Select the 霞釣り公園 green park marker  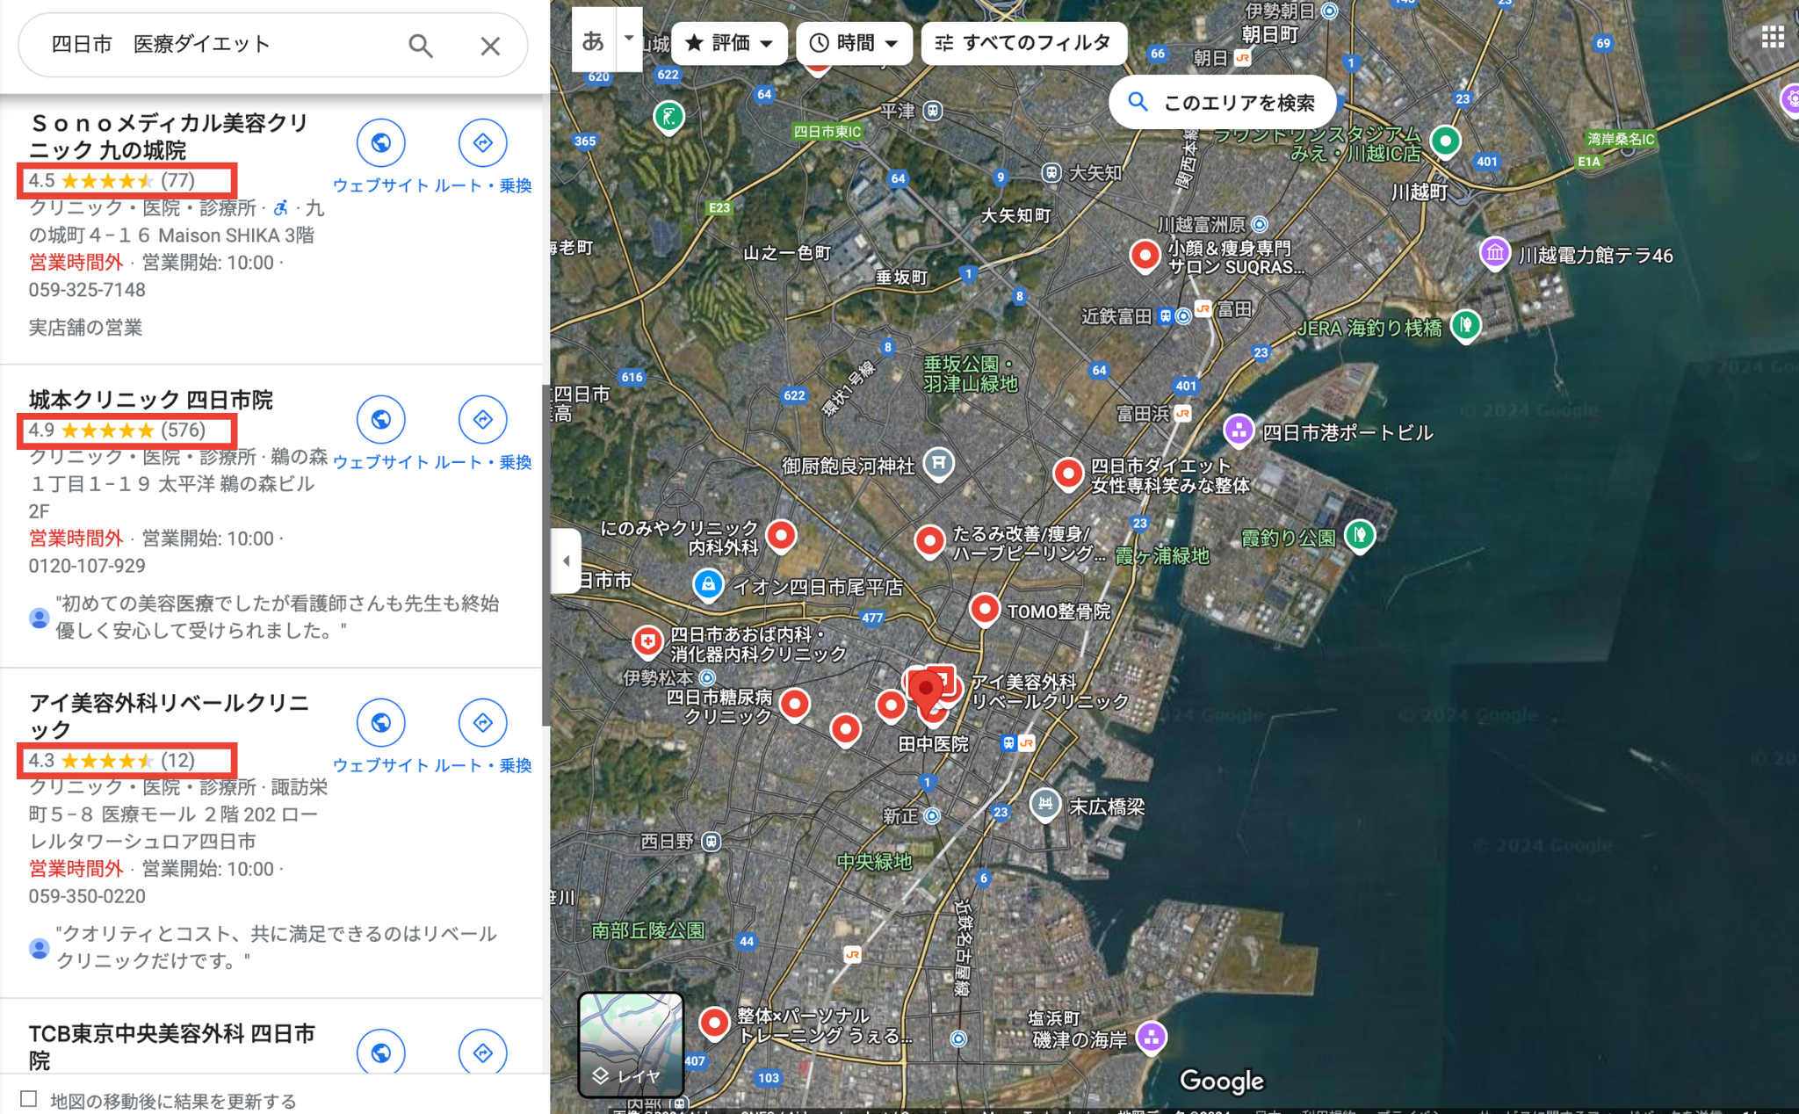[1360, 535]
